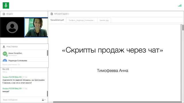184x103 pixels.
Task: Click the chat messages scrollbar
Action: (47, 94)
